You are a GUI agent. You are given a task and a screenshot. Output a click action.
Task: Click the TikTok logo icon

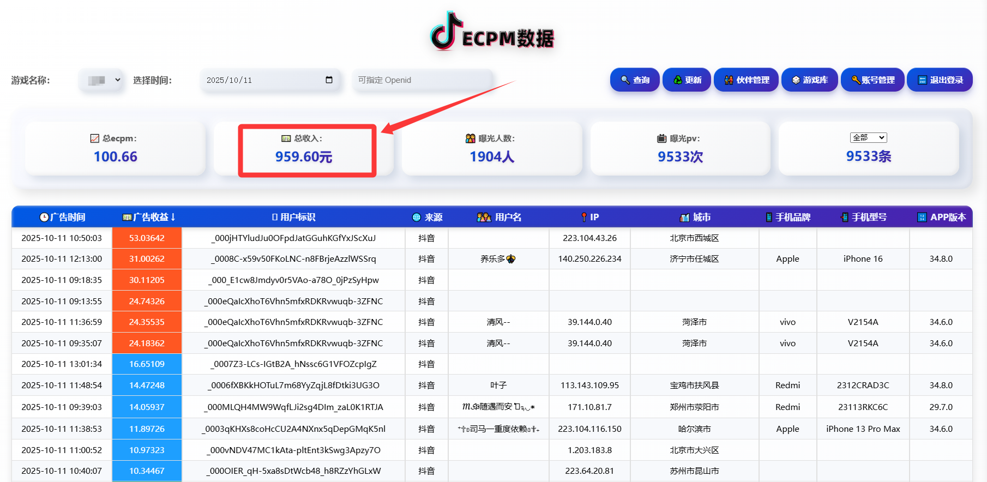444,31
